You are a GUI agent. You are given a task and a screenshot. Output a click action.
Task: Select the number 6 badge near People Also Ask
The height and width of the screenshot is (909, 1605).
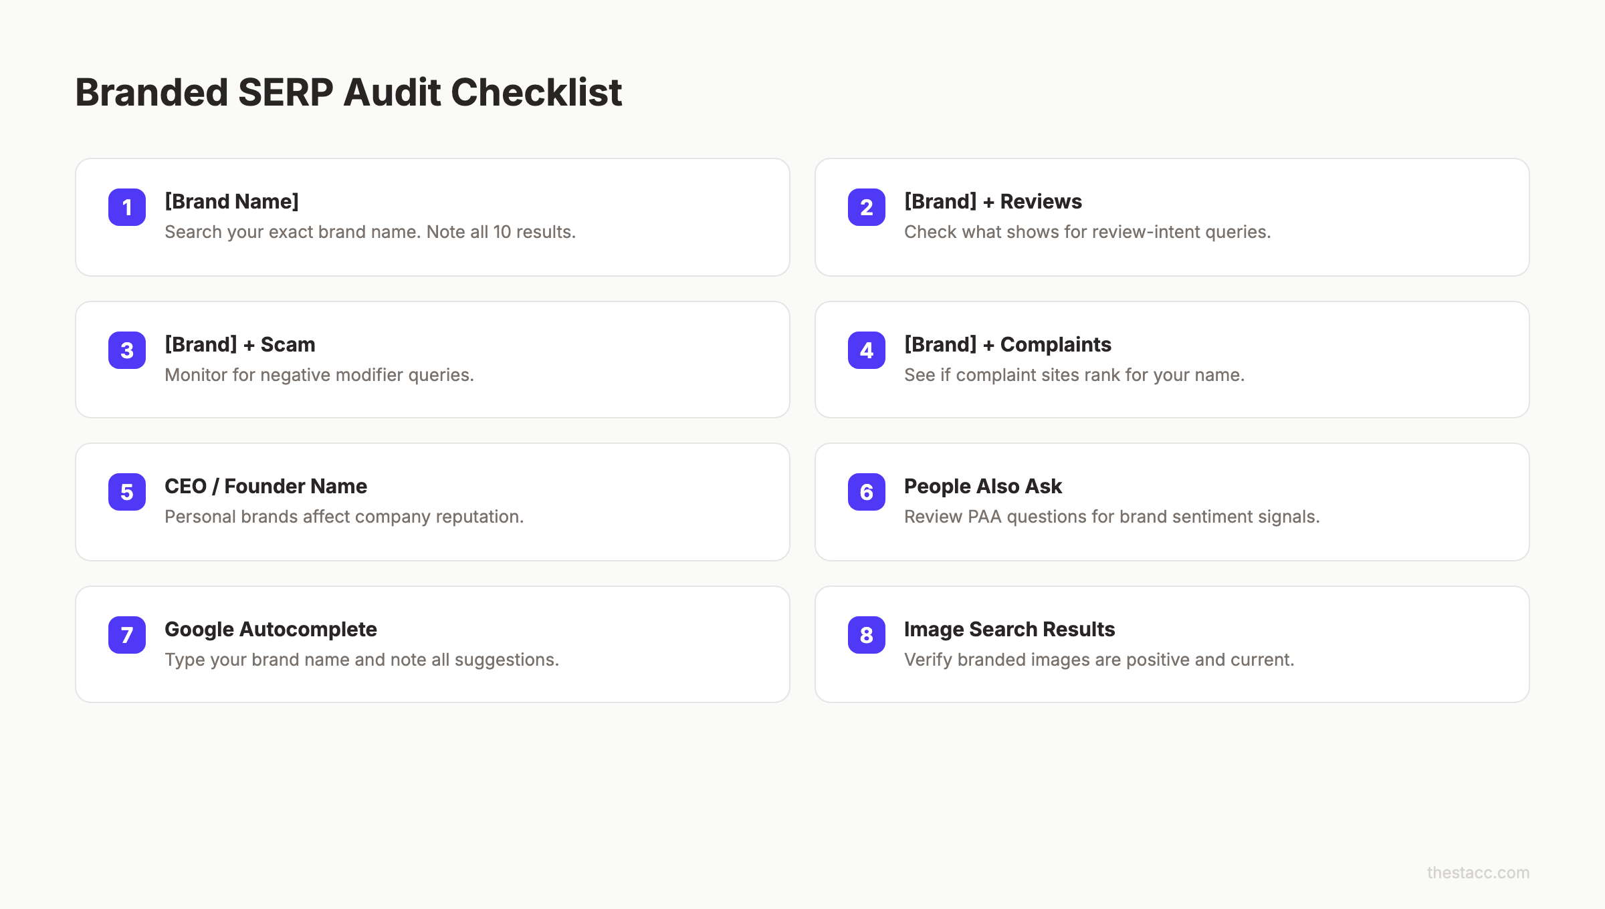(x=867, y=493)
